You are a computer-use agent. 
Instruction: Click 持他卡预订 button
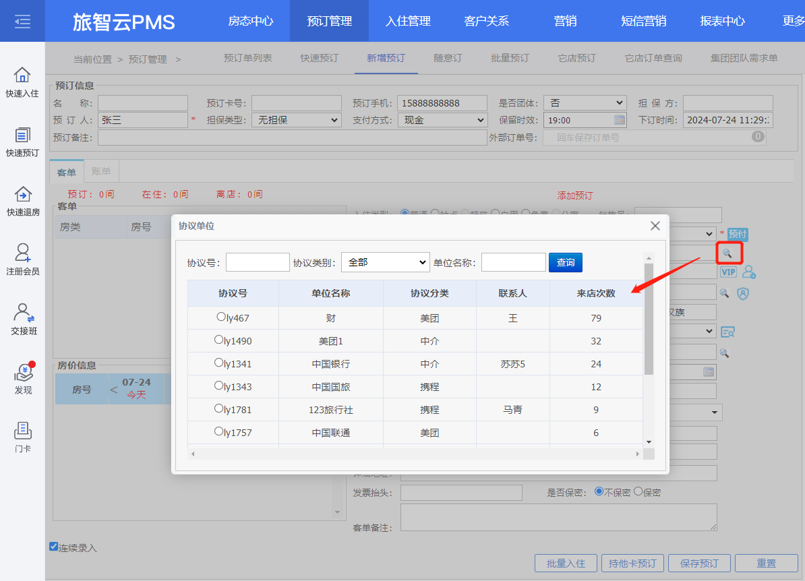pos(632,563)
